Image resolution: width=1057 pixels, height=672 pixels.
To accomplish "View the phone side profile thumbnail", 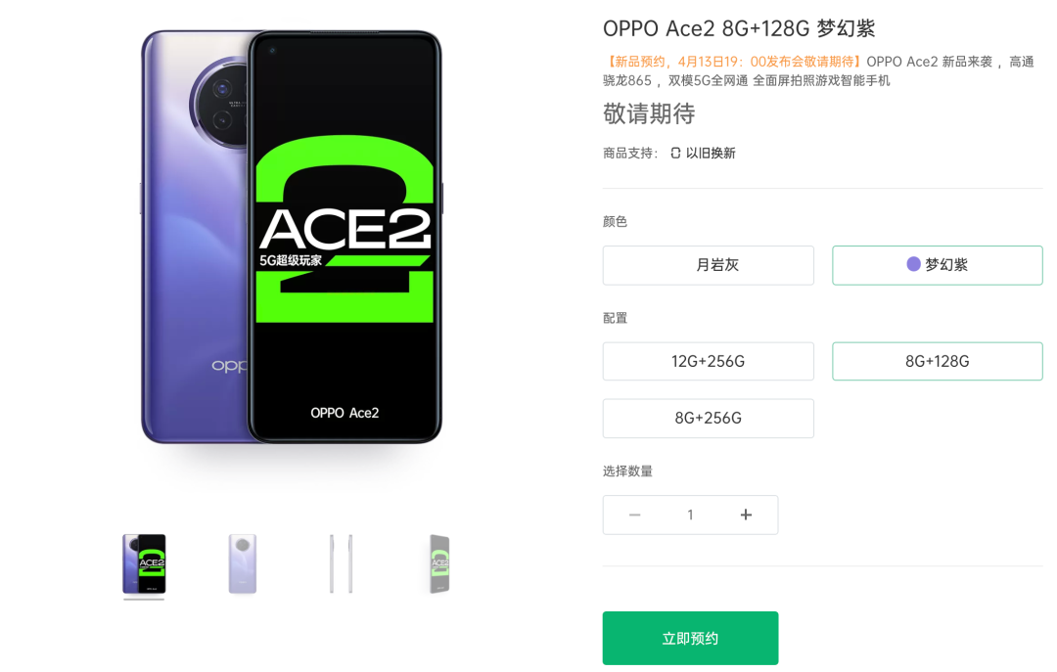I will (x=342, y=564).
